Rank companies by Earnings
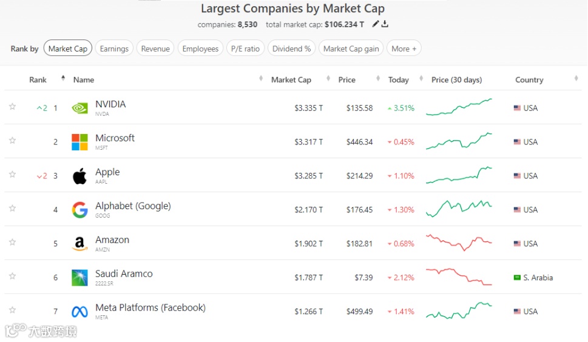Image resolution: width=588 pixels, height=342 pixels. [114, 49]
